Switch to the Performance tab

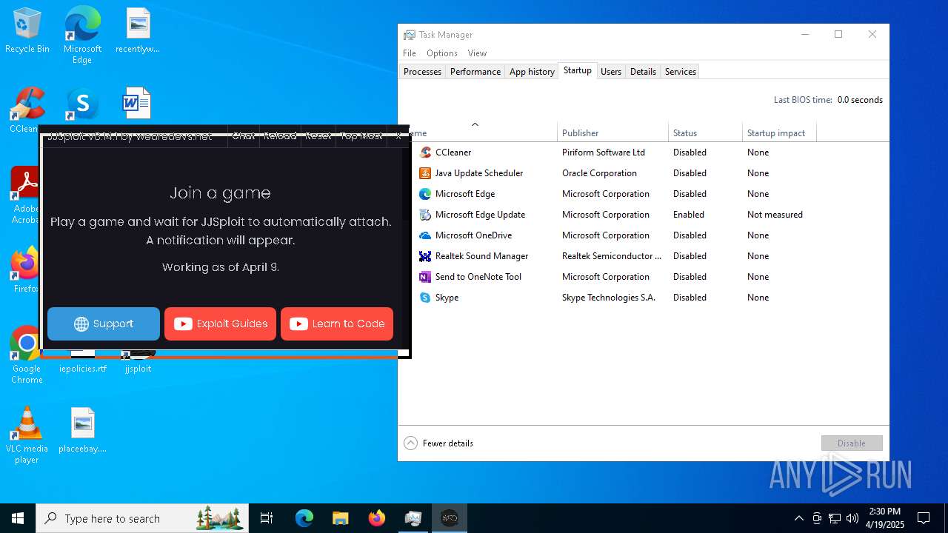coord(475,72)
